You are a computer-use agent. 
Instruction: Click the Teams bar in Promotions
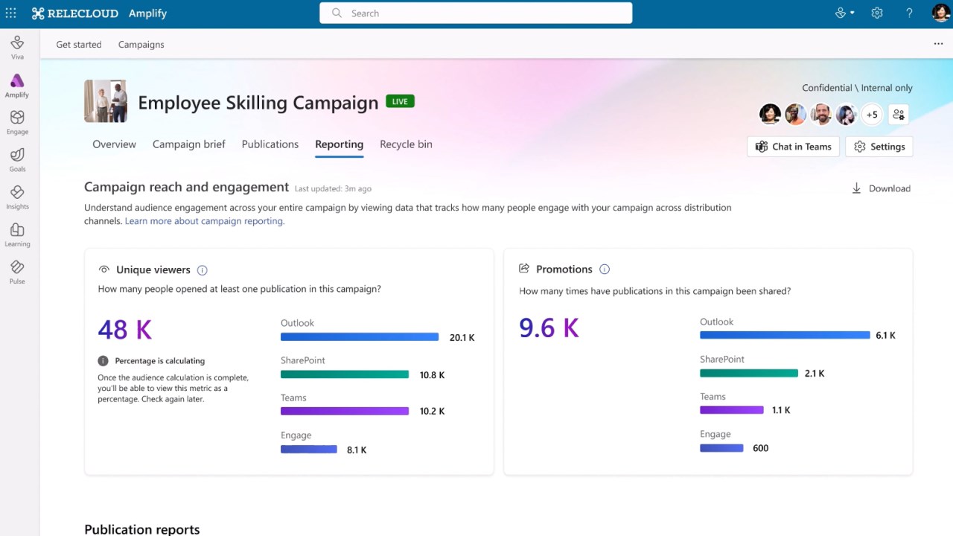click(x=732, y=409)
